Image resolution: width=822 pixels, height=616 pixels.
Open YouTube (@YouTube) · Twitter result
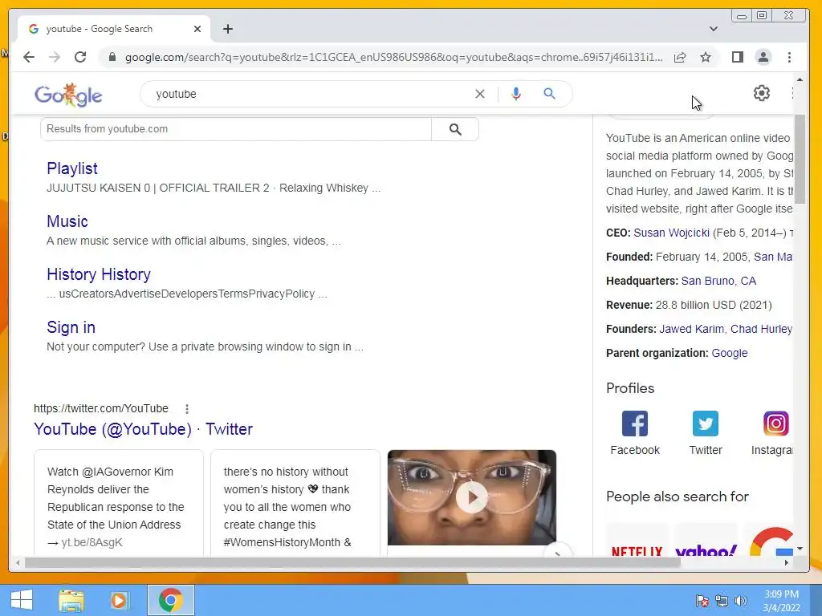tap(143, 429)
